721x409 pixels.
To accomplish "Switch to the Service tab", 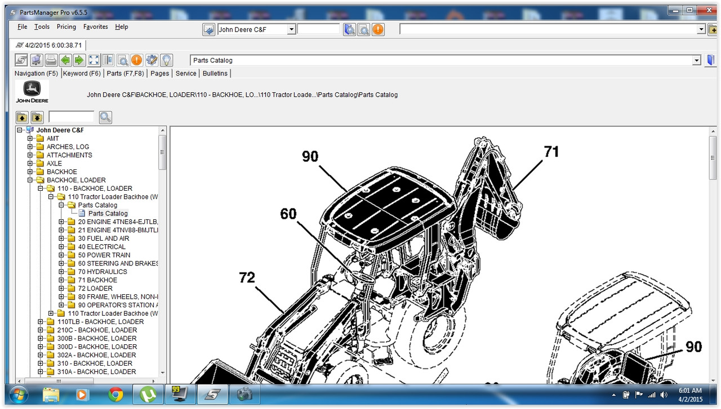I will point(186,73).
